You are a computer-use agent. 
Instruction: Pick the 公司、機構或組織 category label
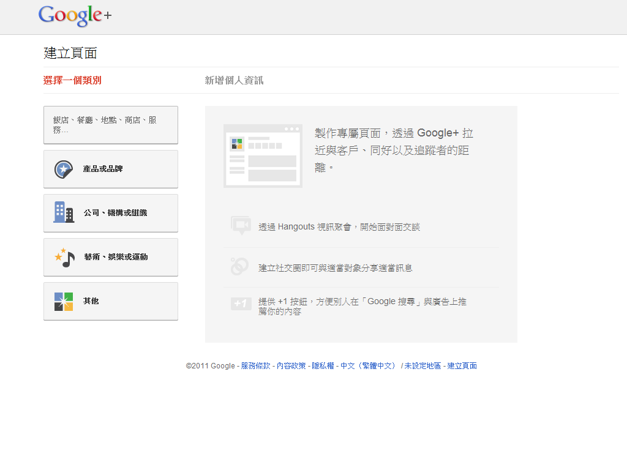click(115, 213)
